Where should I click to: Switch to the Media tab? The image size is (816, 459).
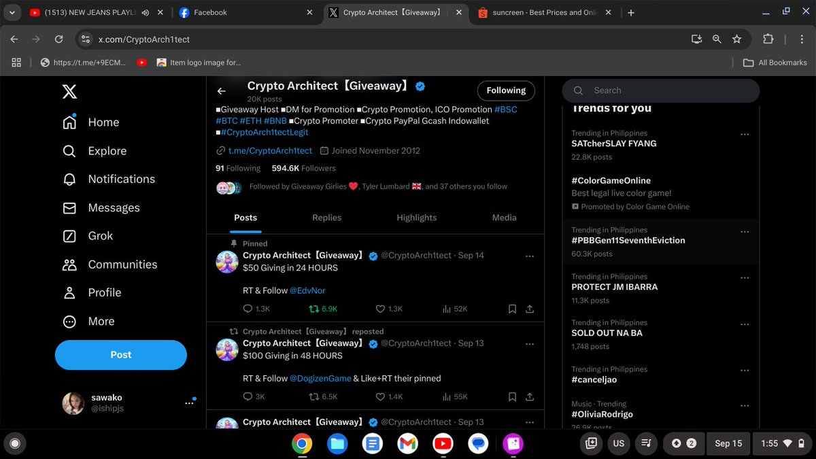click(x=505, y=218)
